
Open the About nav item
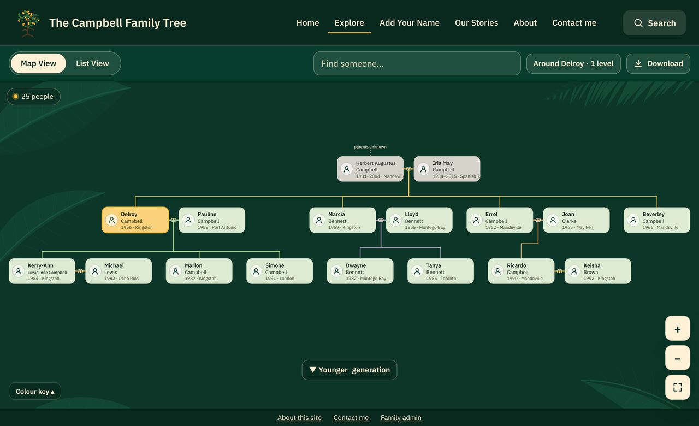tap(525, 23)
